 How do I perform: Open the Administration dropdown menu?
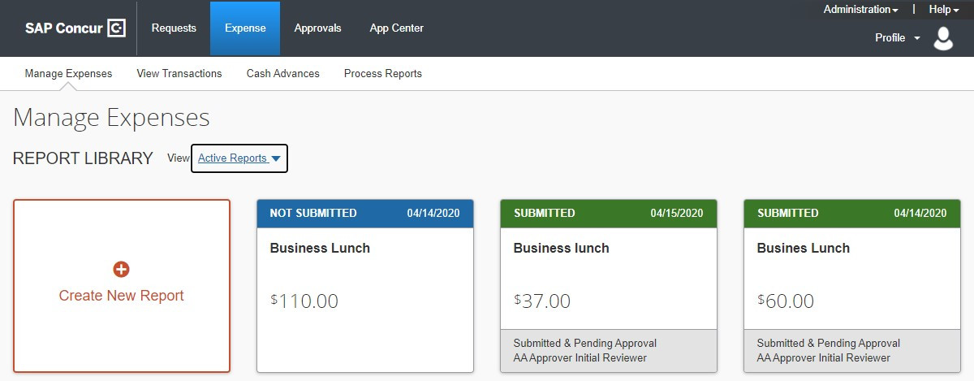(x=860, y=10)
